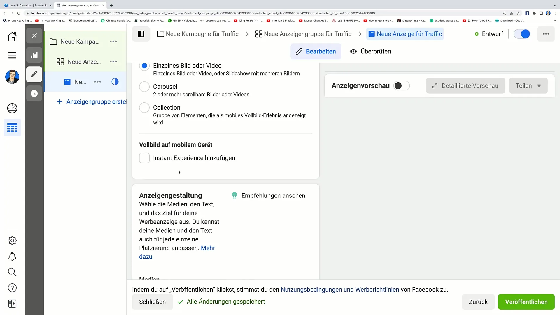Toggle the Anzeigenvorschau switch
560x315 pixels.
coord(401,86)
